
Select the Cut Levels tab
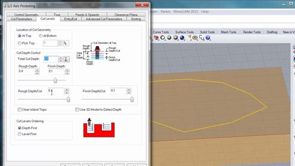pos(47,19)
